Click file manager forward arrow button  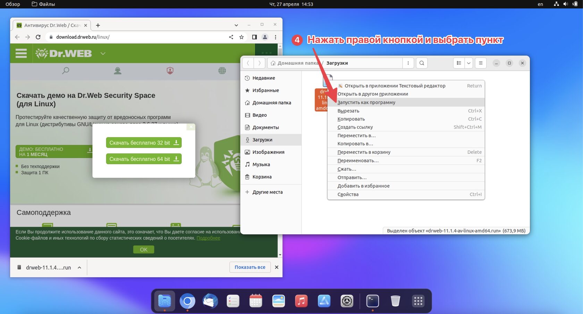coord(259,63)
